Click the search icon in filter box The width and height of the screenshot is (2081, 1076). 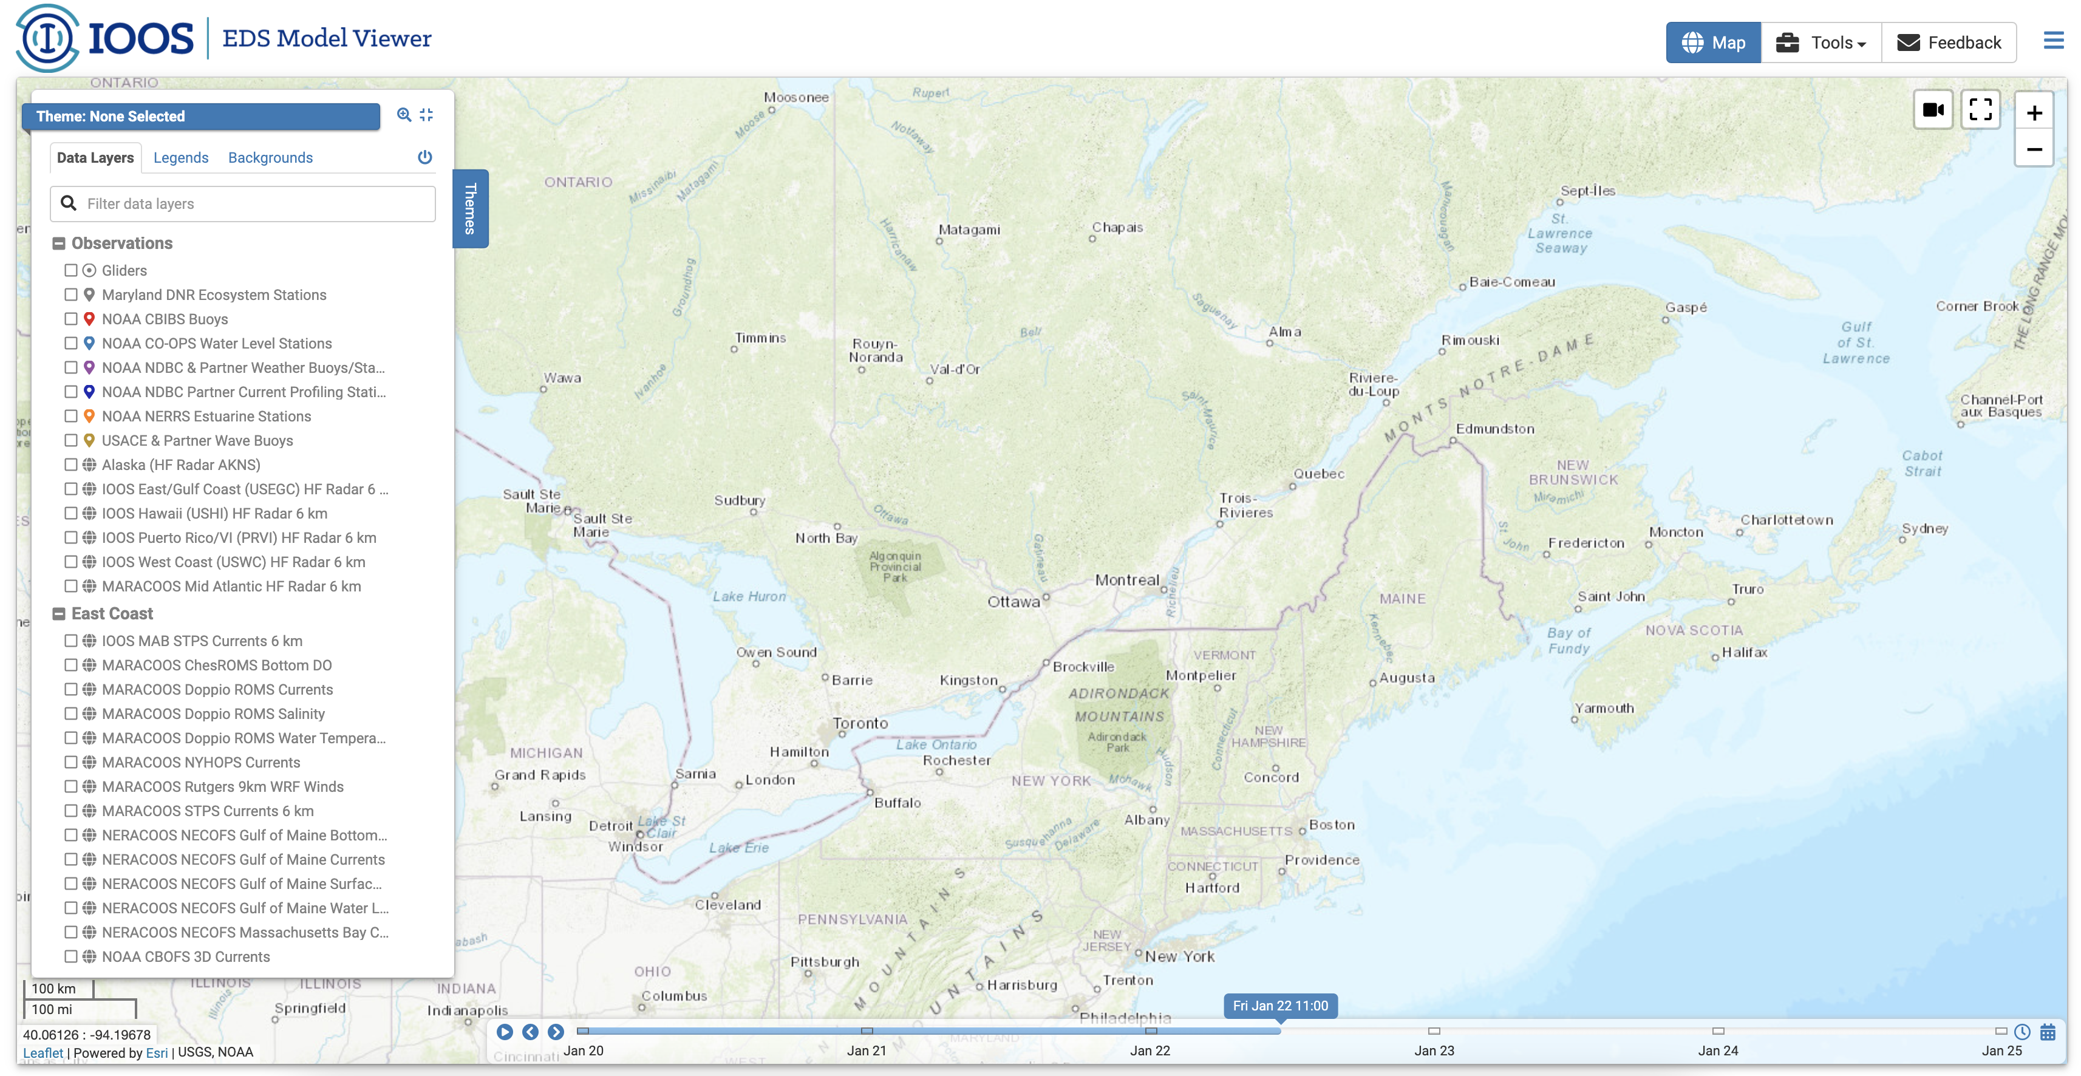click(x=69, y=203)
